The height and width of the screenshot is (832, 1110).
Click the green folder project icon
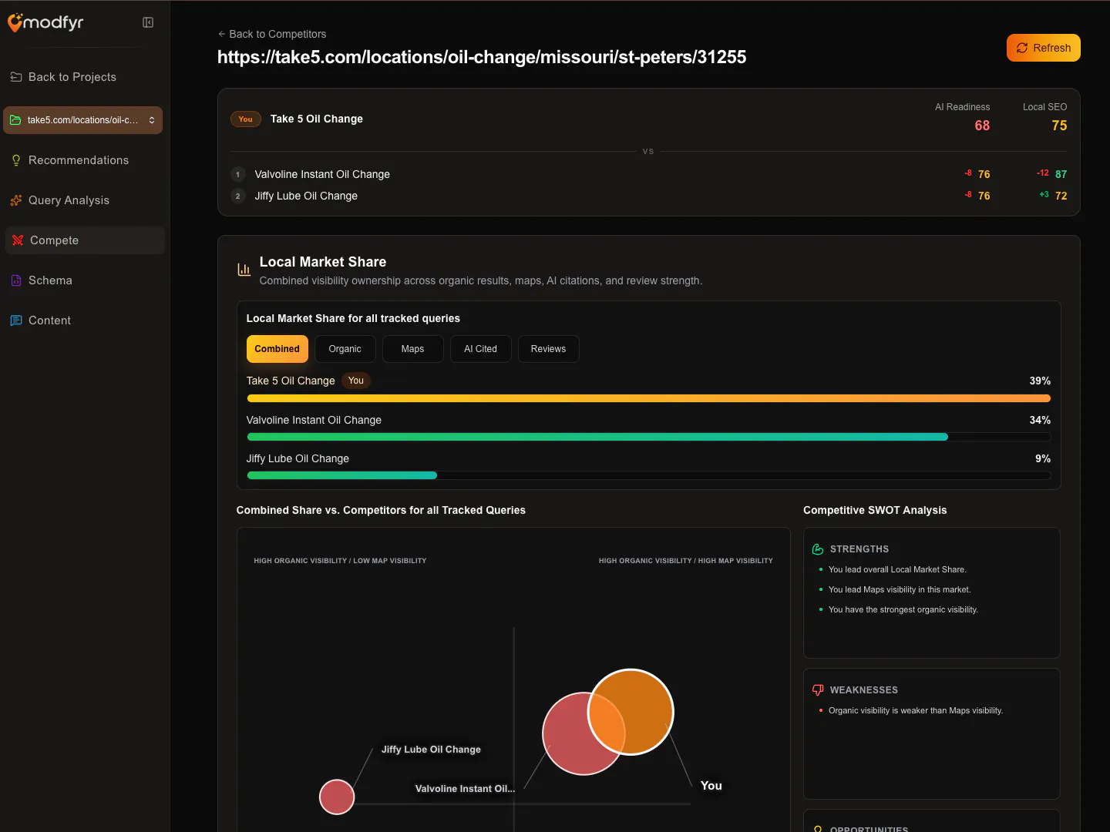point(15,120)
